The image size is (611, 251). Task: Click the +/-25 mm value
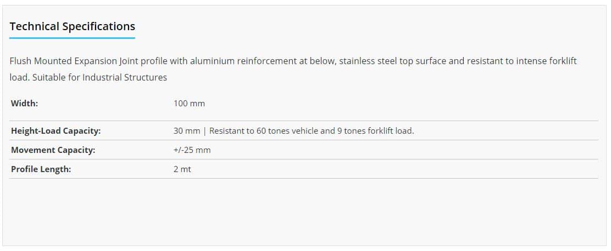point(192,150)
